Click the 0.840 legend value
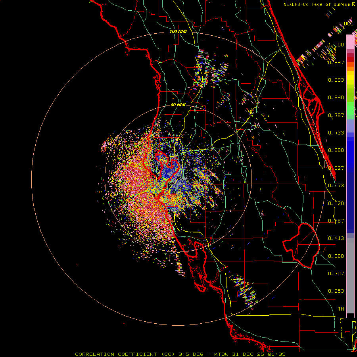Screen dimensions: 357x357 [x=336, y=98]
